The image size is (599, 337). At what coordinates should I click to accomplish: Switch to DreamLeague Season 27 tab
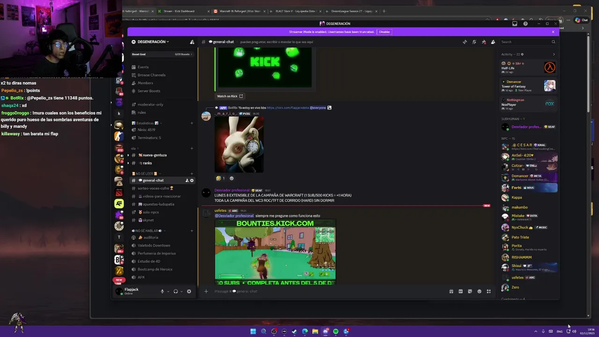tap(351, 11)
